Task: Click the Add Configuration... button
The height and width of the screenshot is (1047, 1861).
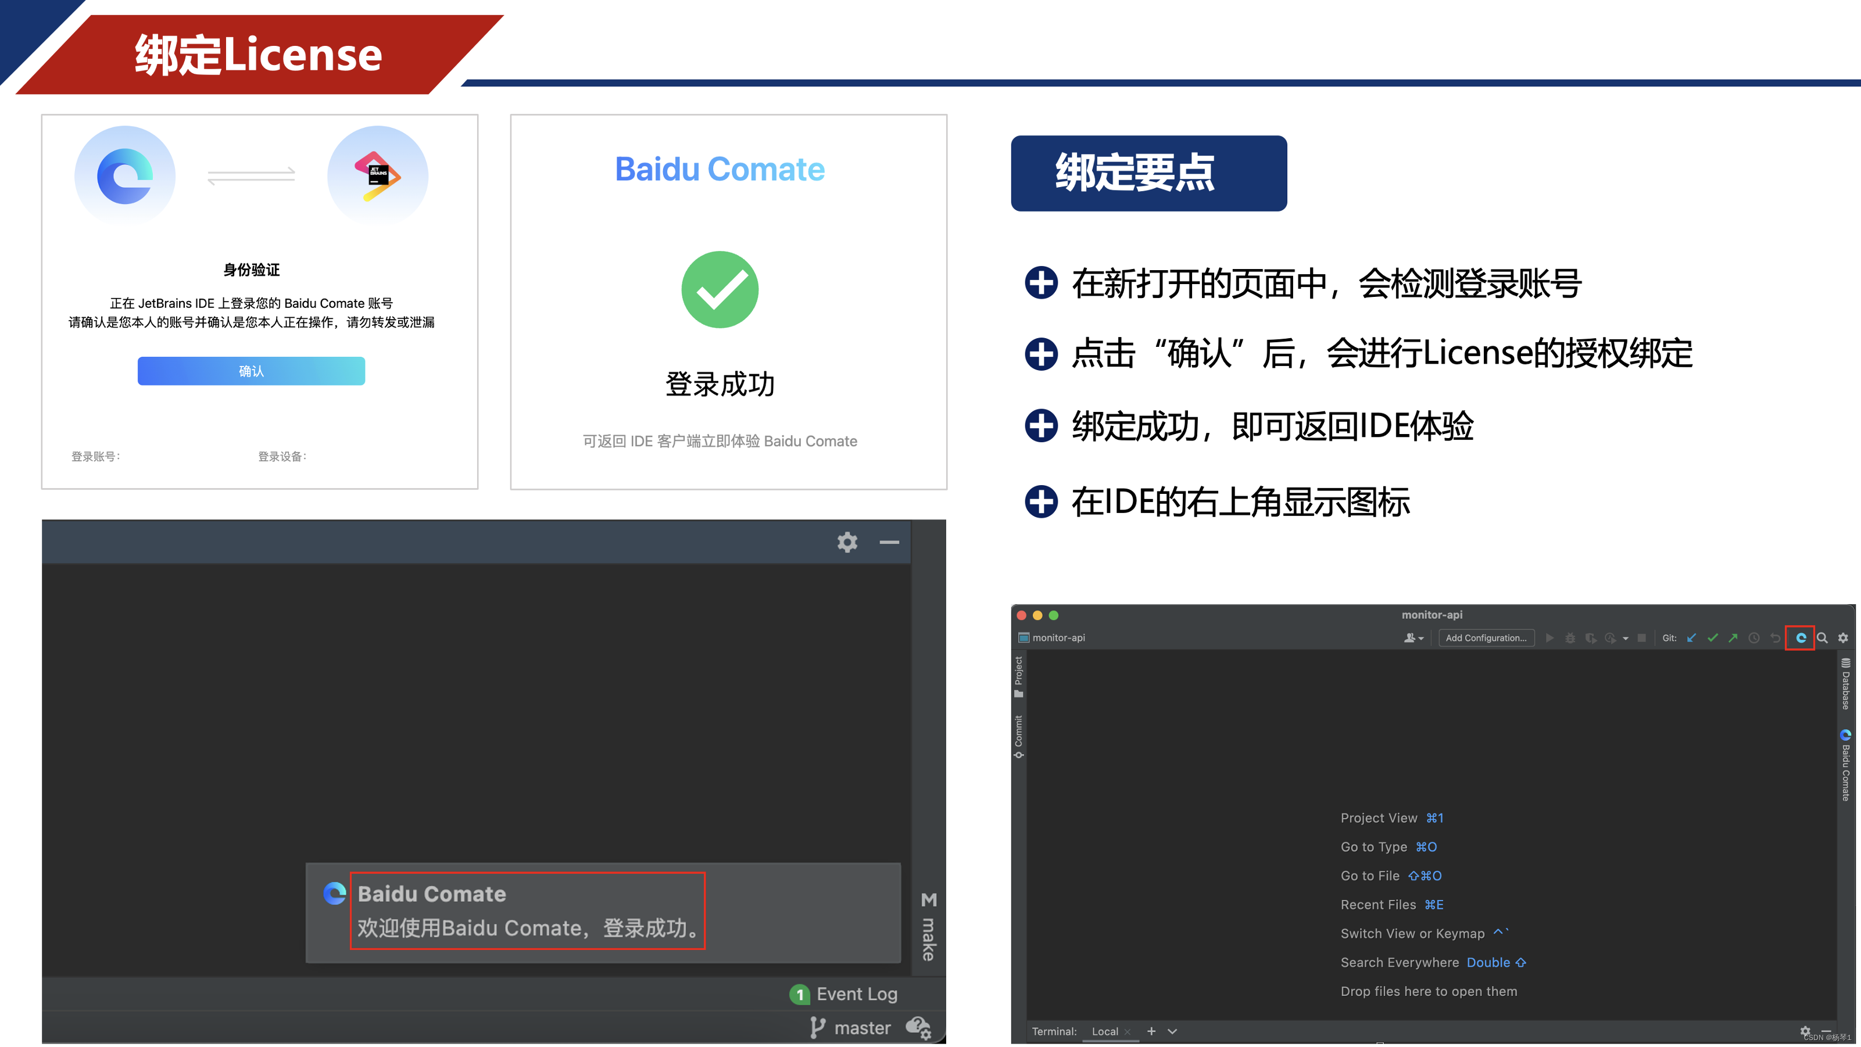Action: tap(1486, 637)
